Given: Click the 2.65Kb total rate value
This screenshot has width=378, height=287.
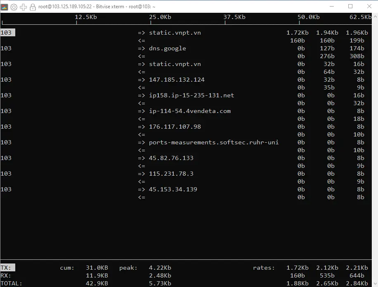Looking at the screenshot, I should click(327, 283).
